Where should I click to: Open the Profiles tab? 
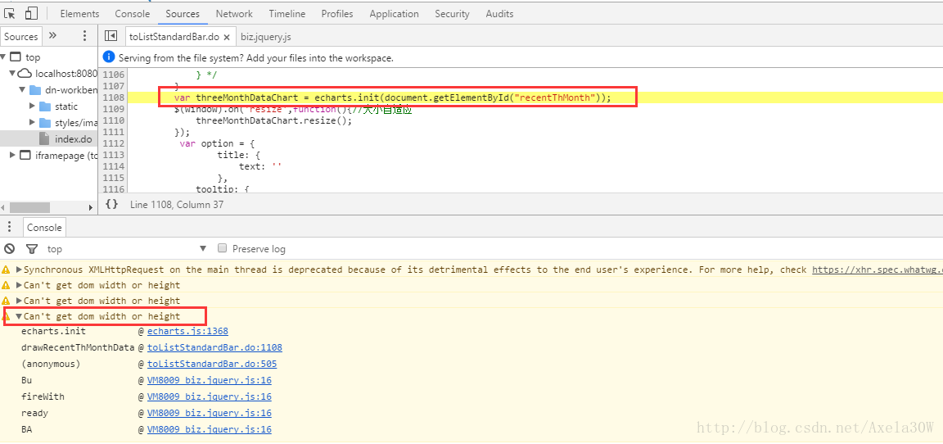pos(337,13)
